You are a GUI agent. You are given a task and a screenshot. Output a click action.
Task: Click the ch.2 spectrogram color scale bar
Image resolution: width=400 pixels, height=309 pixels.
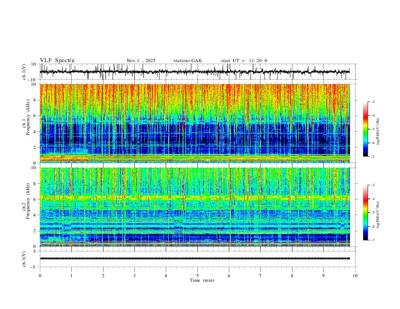click(x=366, y=213)
